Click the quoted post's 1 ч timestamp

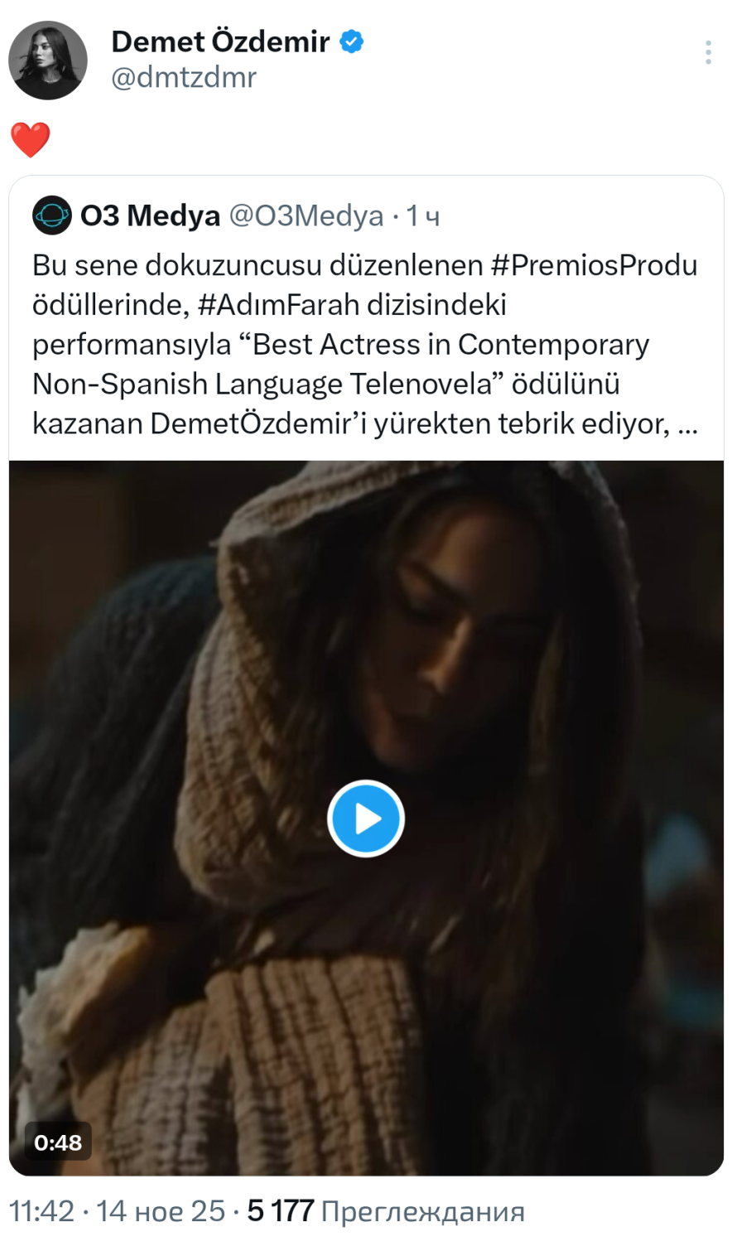click(x=422, y=215)
